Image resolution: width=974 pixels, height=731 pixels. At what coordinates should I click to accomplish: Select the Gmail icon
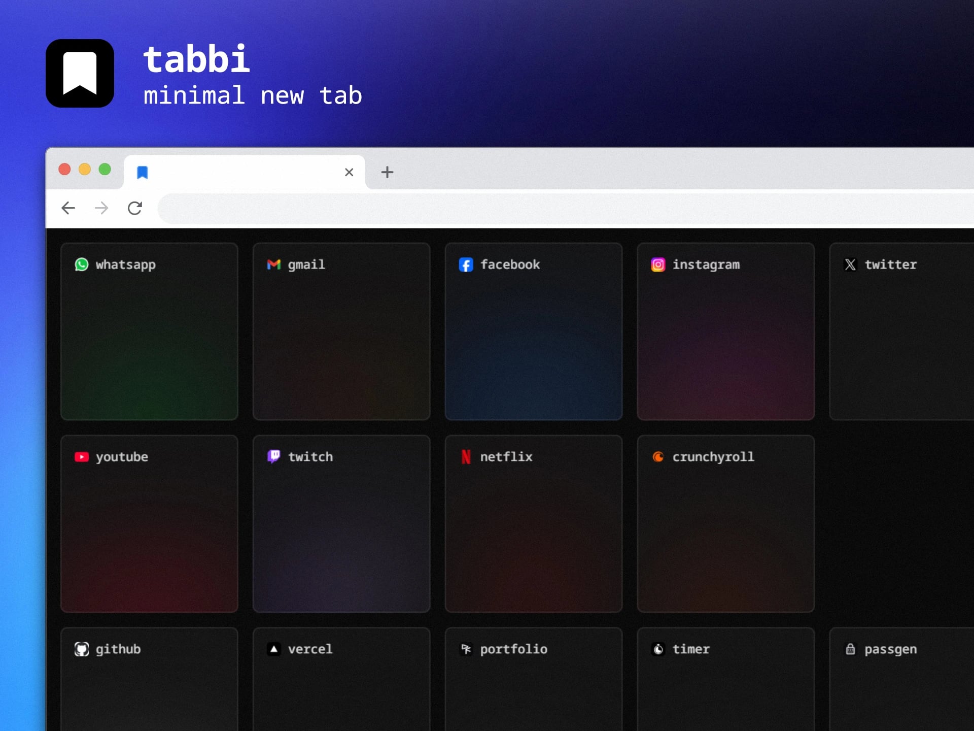click(x=273, y=264)
